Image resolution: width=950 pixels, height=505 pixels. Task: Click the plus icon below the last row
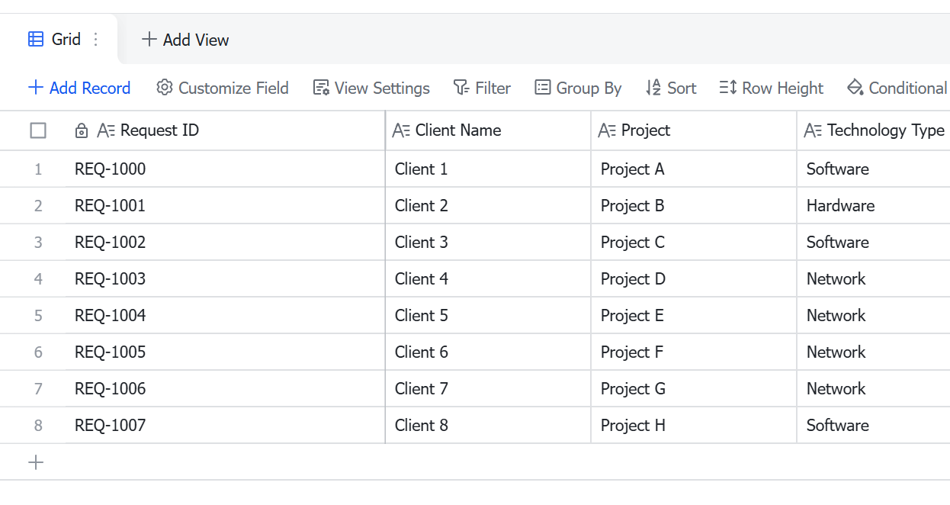[x=36, y=462]
